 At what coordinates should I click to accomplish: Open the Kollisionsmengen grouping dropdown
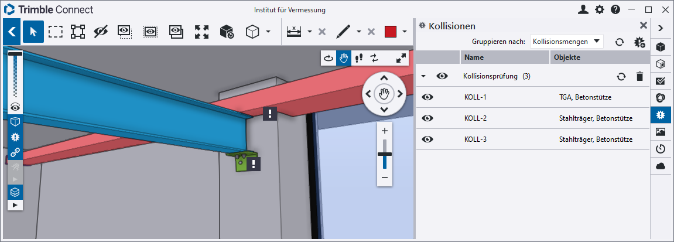click(x=566, y=42)
